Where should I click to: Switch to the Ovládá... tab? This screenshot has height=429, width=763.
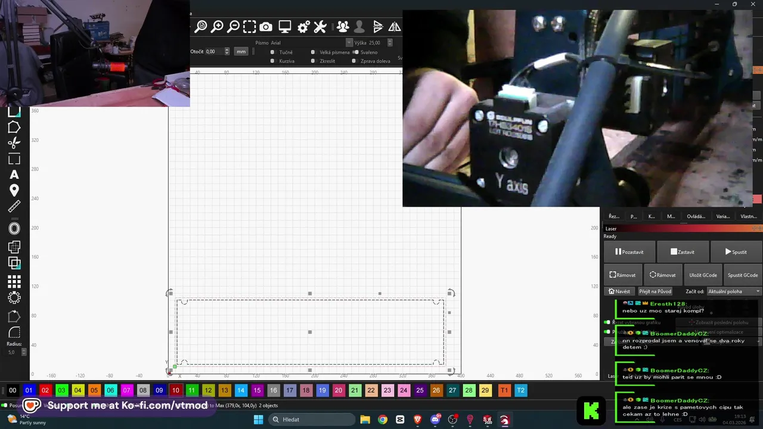(696, 216)
